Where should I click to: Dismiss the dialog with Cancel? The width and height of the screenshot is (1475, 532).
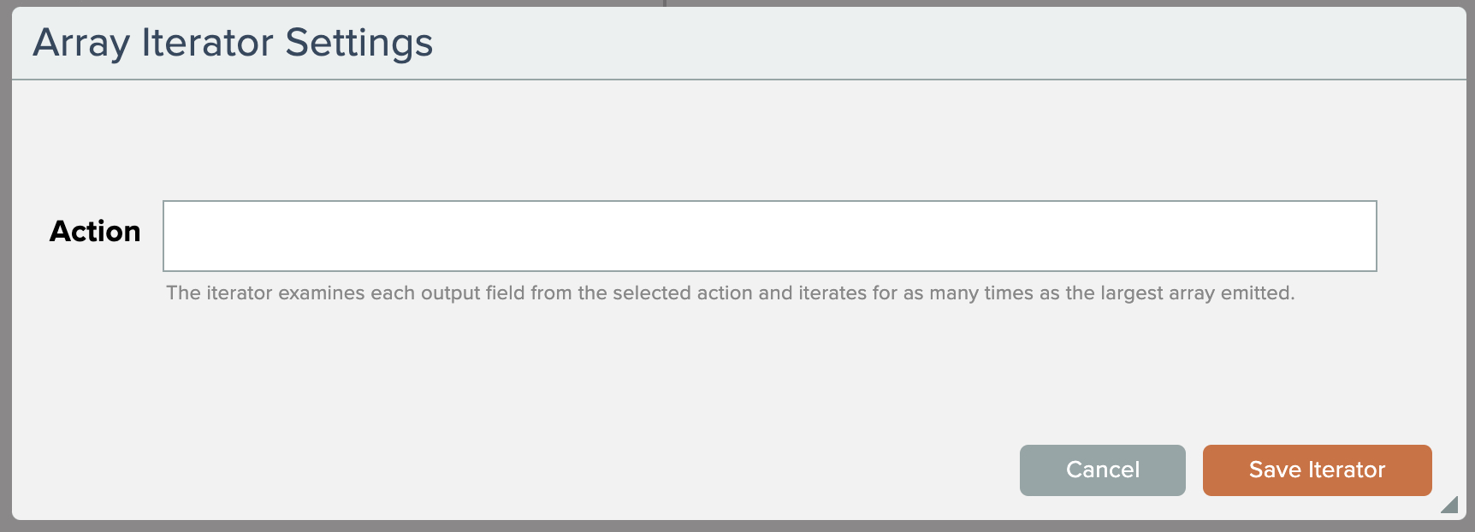tap(1102, 470)
